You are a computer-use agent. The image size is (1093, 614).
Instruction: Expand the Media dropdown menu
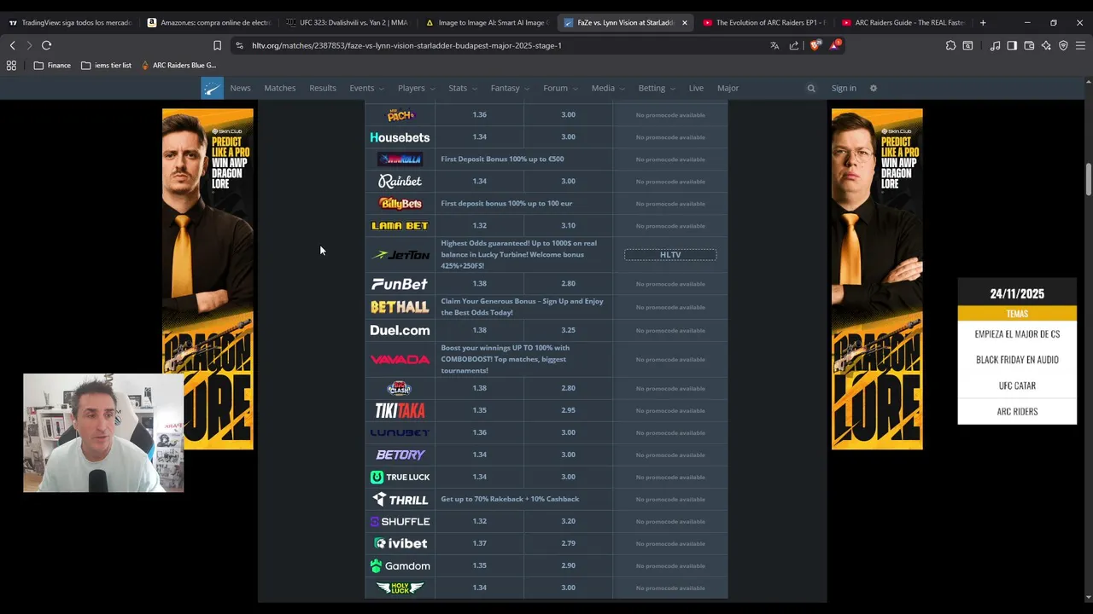tap(608, 88)
